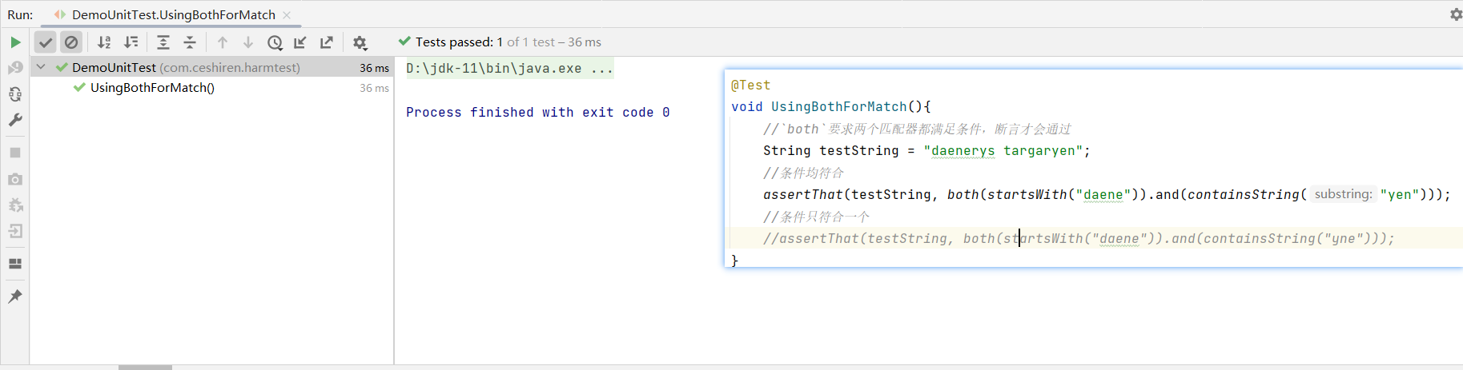This screenshot has width=1463, height=370.
Task: Open the test runner settings gear dropdown
Action: (x=360, y=42)
